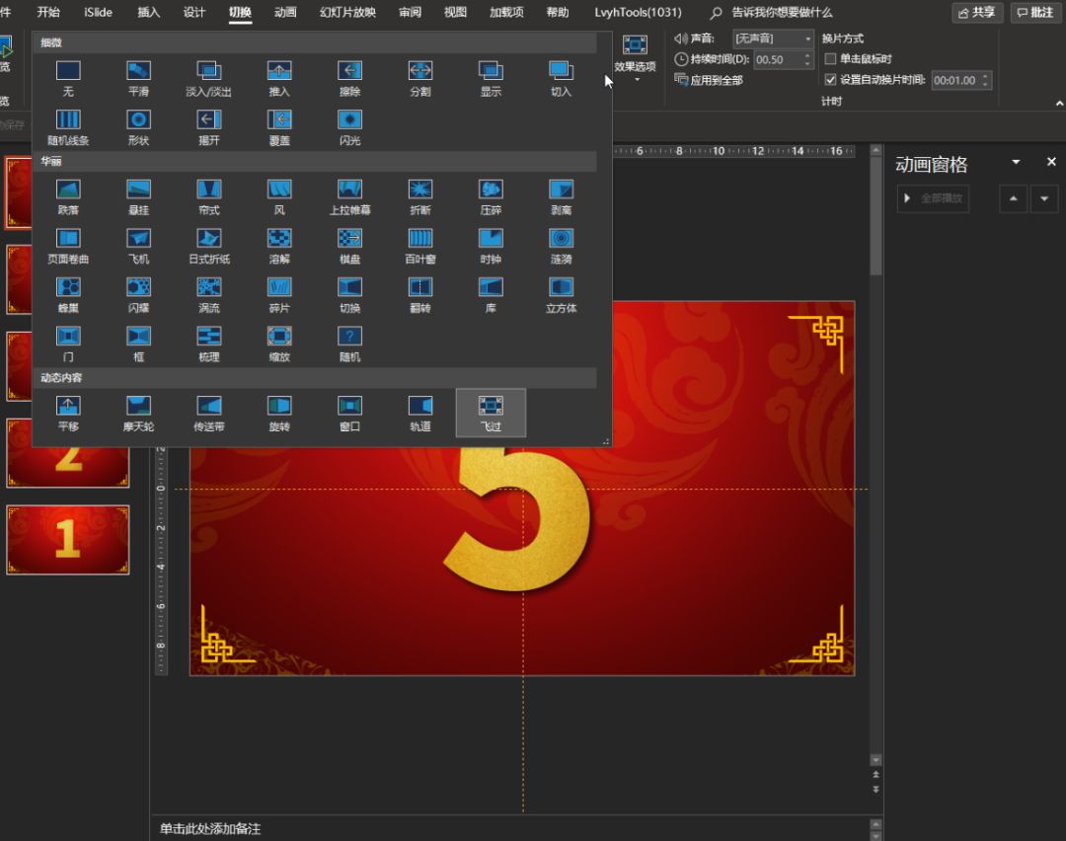1066x841 pixels.
Task: Apply the 剥离 (Peel Off) transition
Action: pos(561,197)
